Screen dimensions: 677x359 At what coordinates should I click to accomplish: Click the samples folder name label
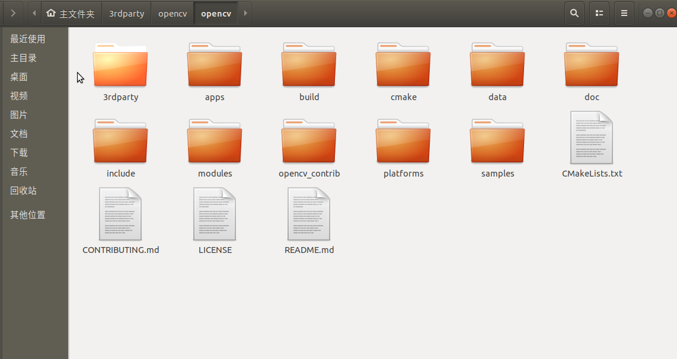(x=497, y=174)
